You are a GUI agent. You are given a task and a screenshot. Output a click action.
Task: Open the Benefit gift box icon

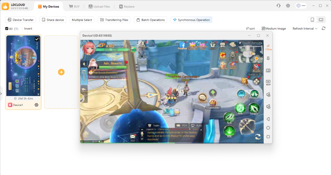[x=213, y=45]
